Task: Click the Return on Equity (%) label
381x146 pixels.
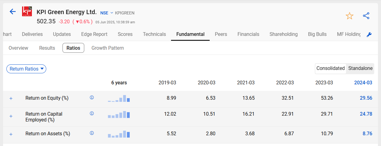Action: pos(47,98)
